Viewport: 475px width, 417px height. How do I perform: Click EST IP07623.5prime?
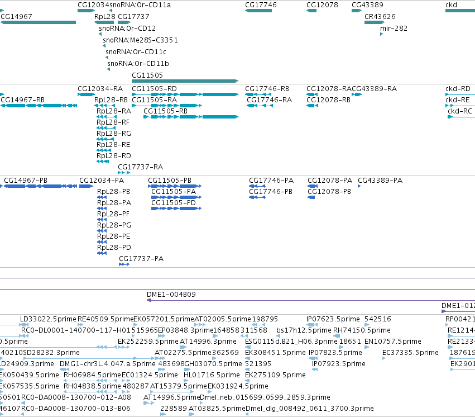333,319
